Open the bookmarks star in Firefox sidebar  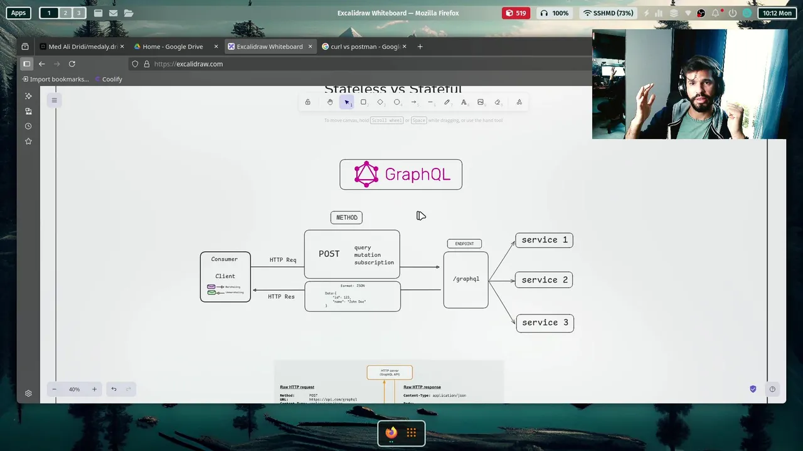[x=28, y=141]
